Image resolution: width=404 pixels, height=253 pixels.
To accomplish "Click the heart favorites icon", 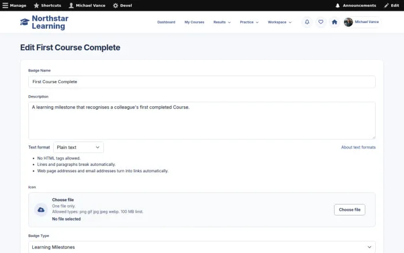I will [x=321, y=22].
